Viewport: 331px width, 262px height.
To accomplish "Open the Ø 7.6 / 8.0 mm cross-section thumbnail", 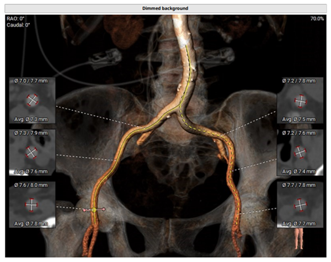I will click(x=33, y=205).
